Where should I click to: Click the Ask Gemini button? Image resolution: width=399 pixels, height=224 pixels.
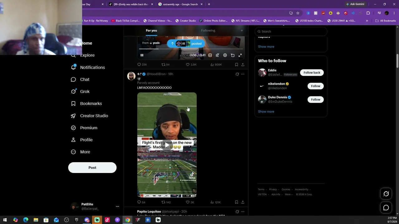(x=355, y=4)
